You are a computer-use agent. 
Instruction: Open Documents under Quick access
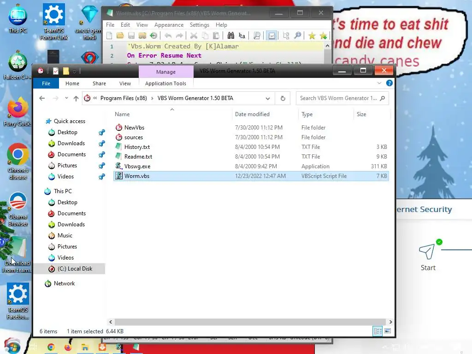click(x=71, y=154)
